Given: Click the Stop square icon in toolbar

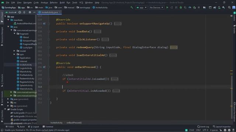Looking at the screenshot, I should [199, 7].
